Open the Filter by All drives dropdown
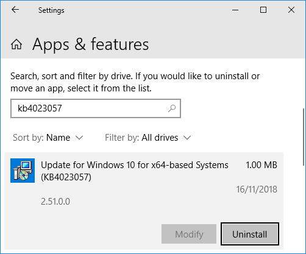Viewport: 306px width, 254px height. click(x=148, y=138)
